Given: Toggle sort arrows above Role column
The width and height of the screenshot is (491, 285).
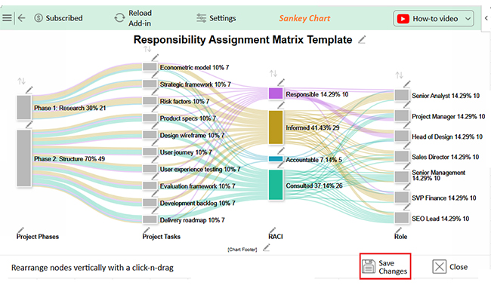Looking at the screenshot, I should (400, 75).
